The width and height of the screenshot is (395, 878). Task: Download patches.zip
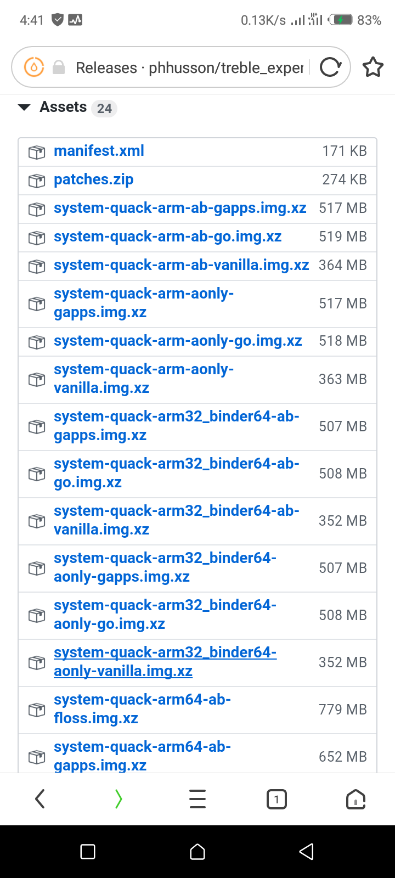point(94,179)
